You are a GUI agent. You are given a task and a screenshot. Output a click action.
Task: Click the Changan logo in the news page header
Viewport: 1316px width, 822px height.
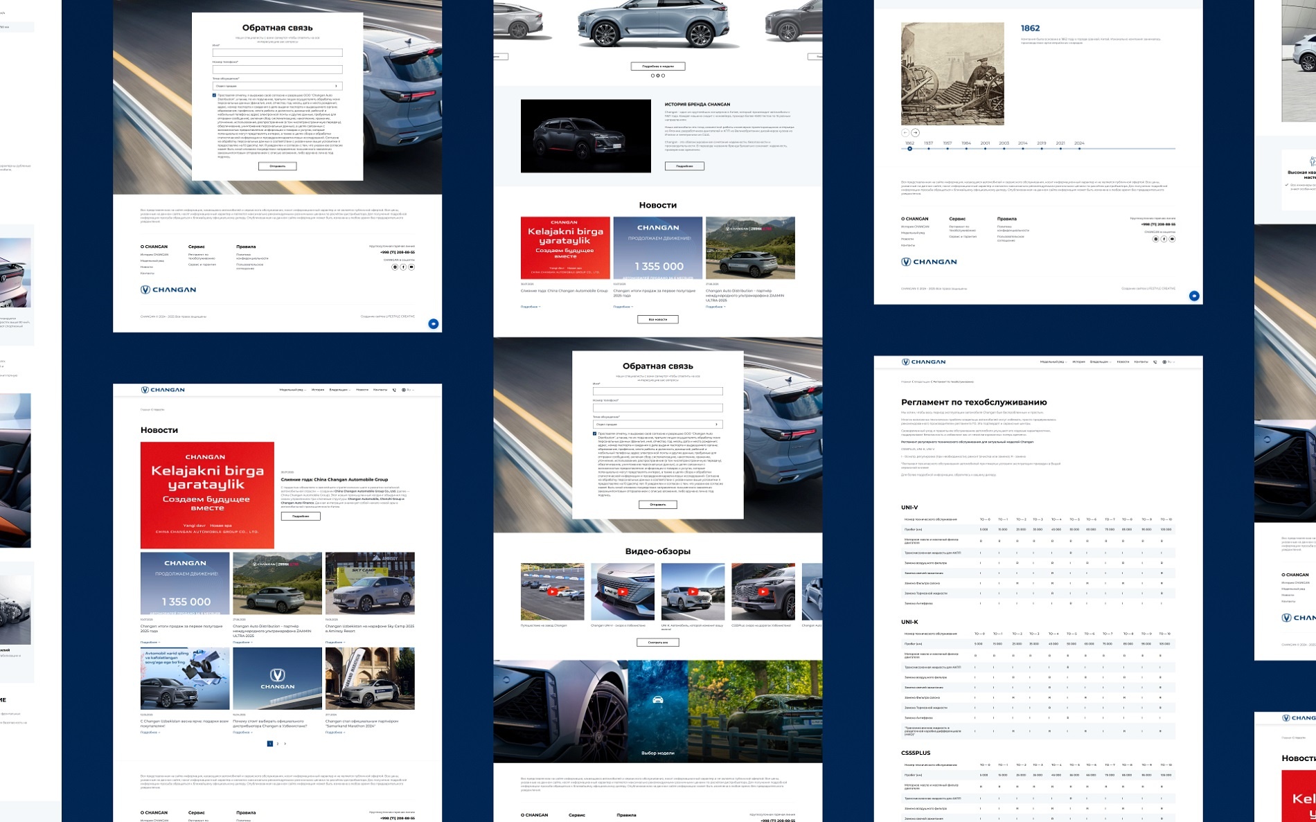tap(163, 390)
